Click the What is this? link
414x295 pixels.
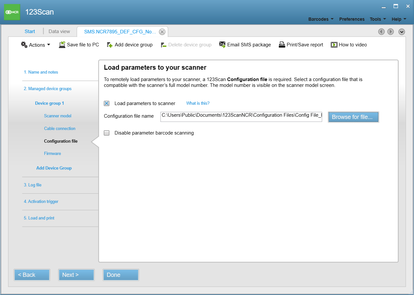pos(198,103)
